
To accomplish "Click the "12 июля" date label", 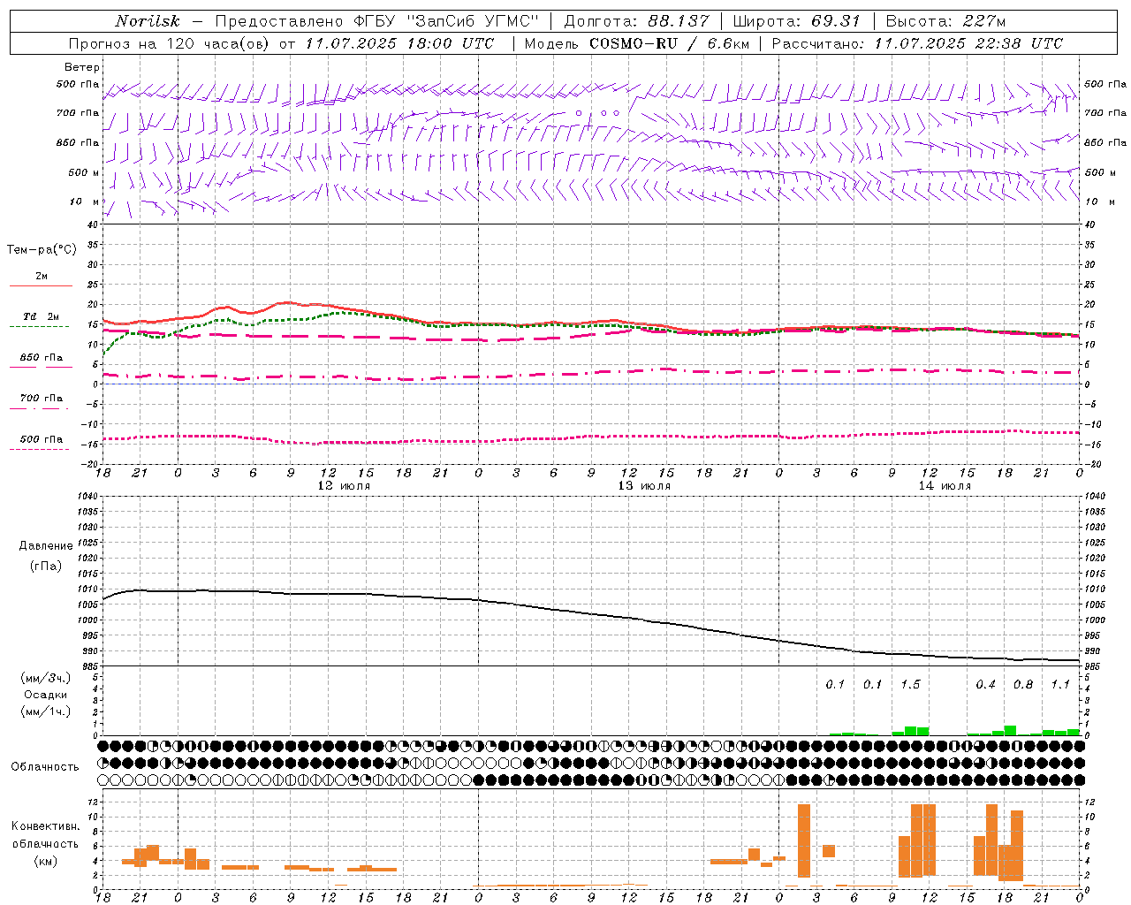I will 344,486.
